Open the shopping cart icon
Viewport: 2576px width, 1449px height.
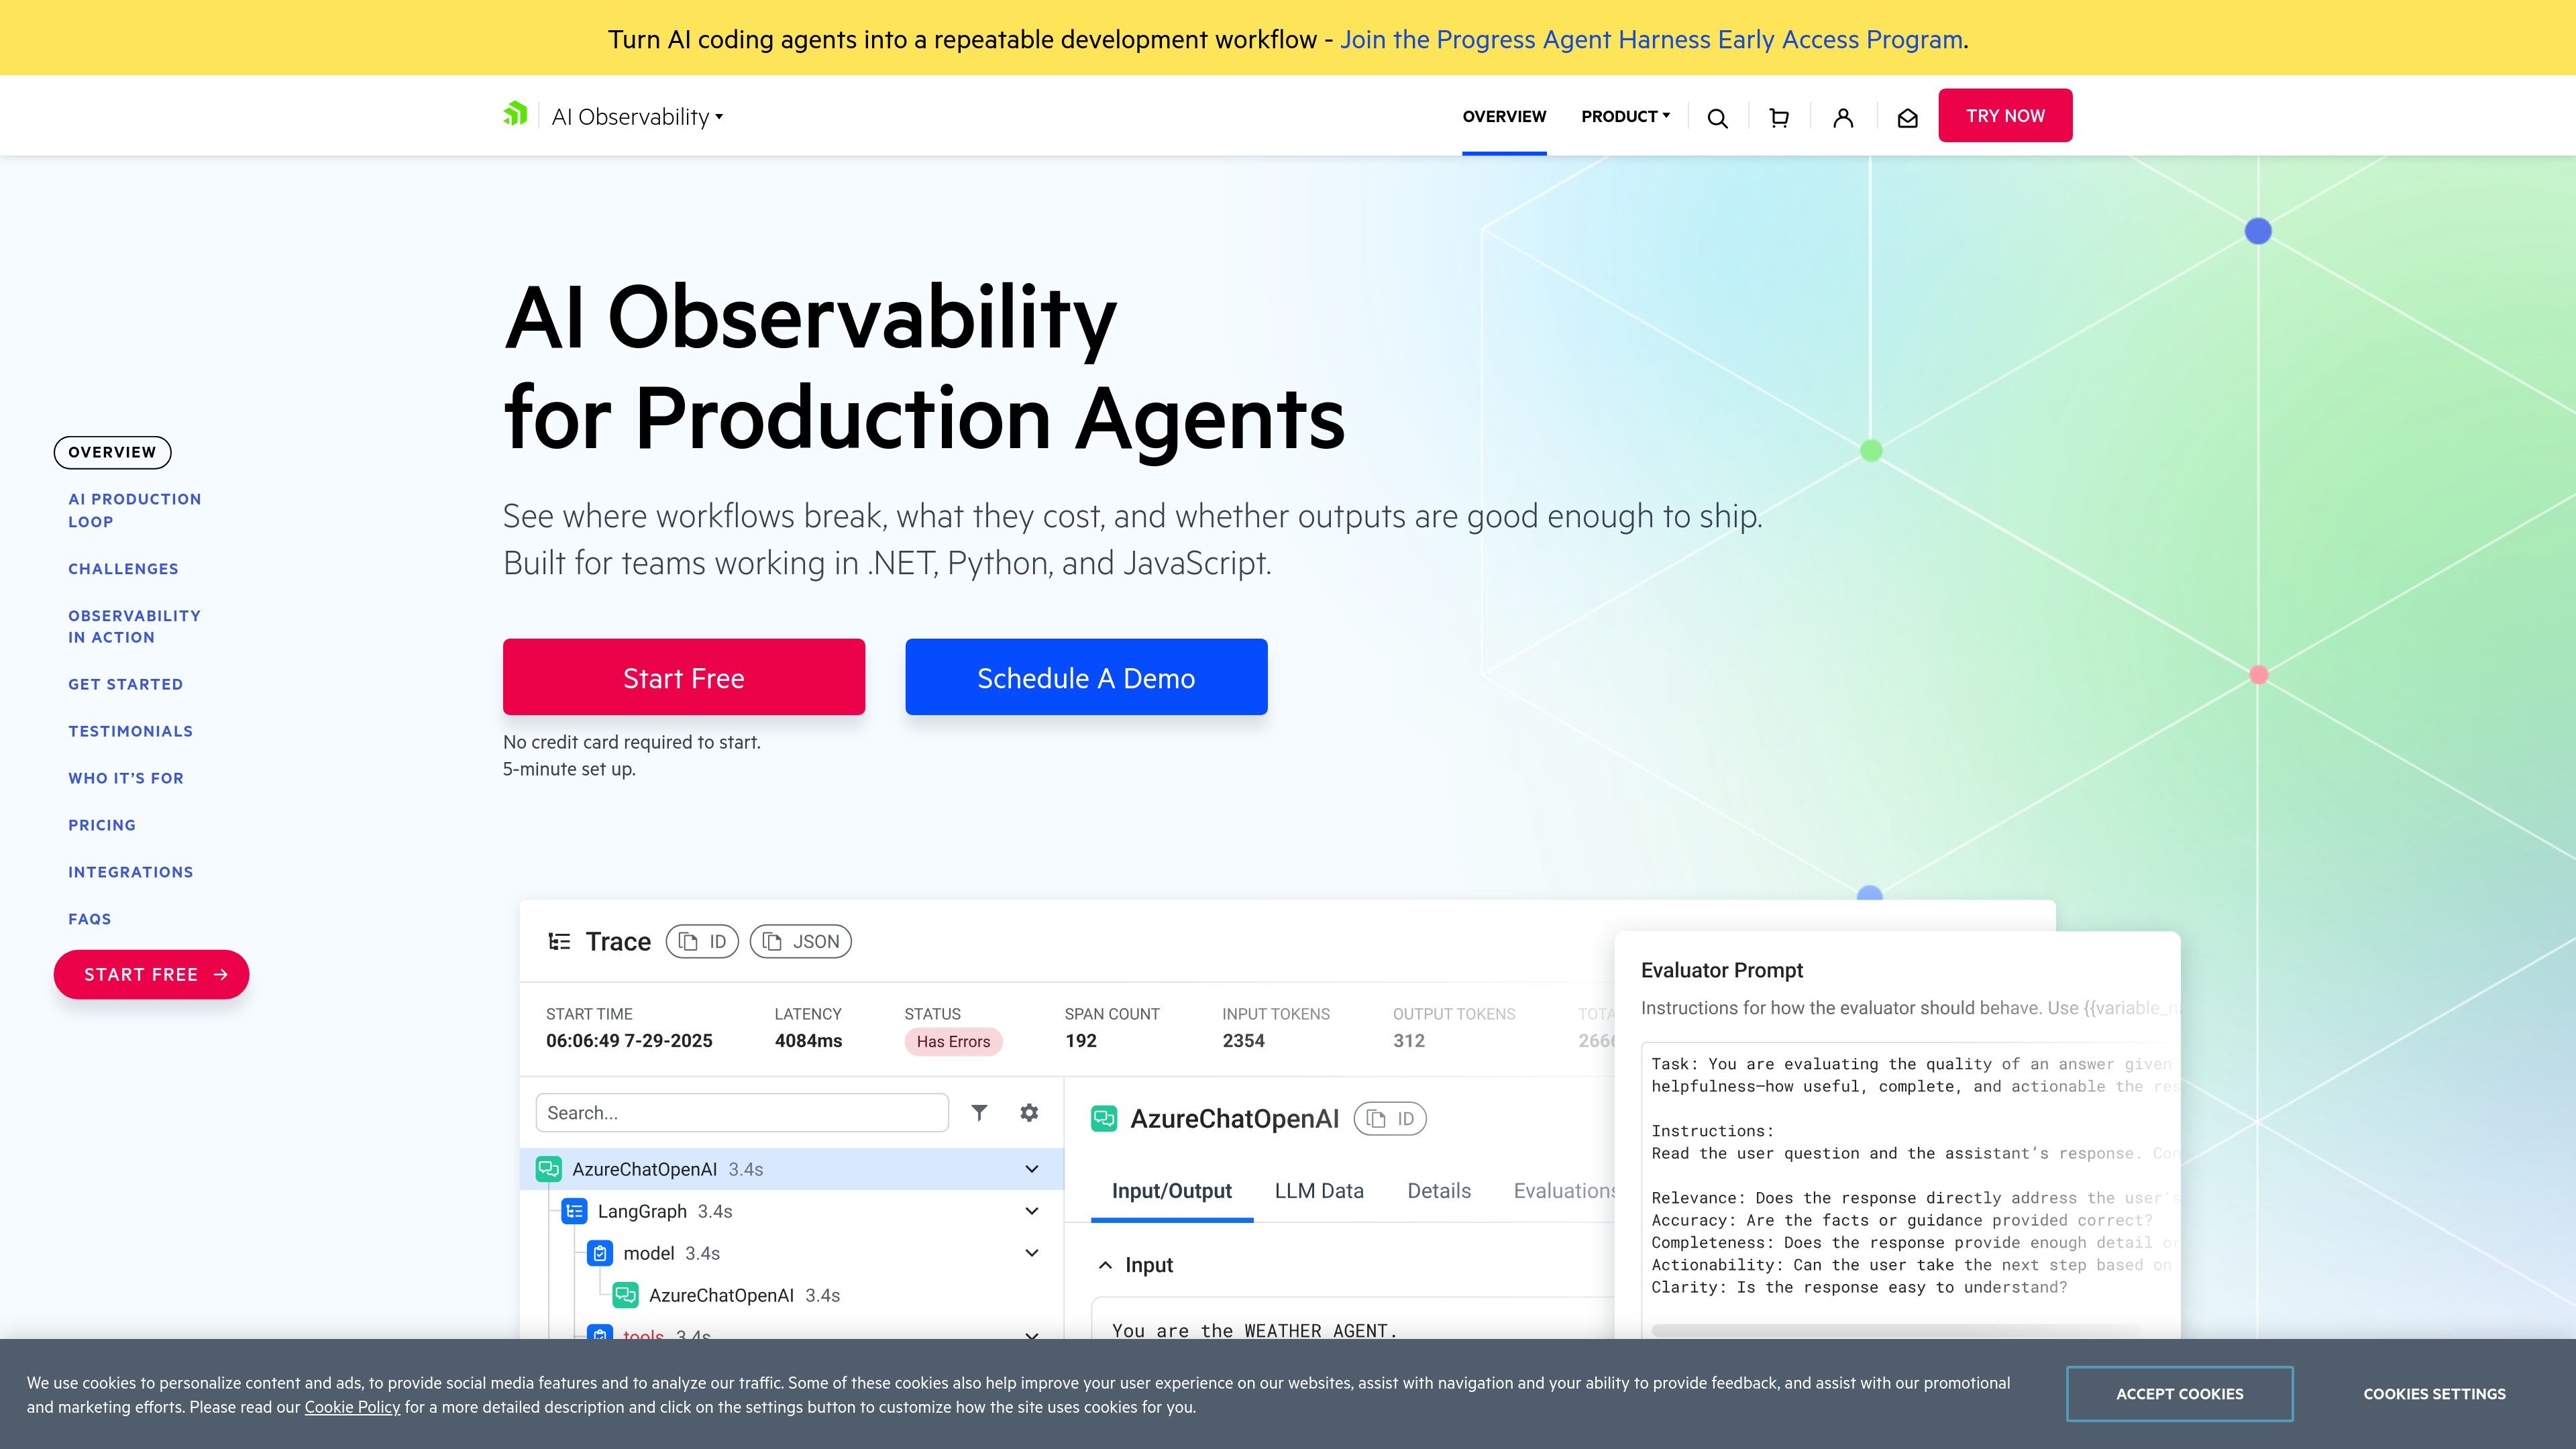[1779, 118]
